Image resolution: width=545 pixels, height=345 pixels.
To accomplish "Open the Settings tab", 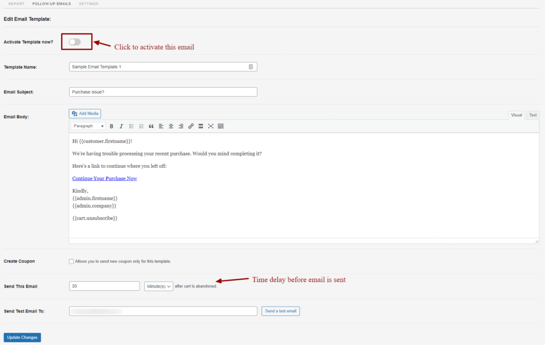I will tap(88, 4).
